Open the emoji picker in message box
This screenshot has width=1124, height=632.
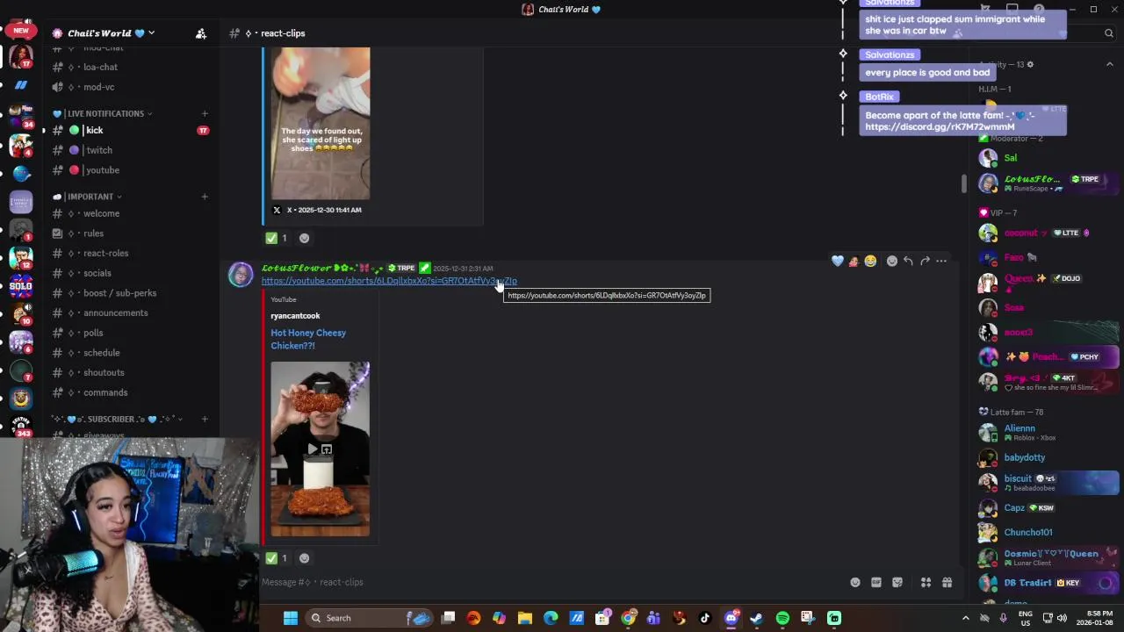(855, 582)
